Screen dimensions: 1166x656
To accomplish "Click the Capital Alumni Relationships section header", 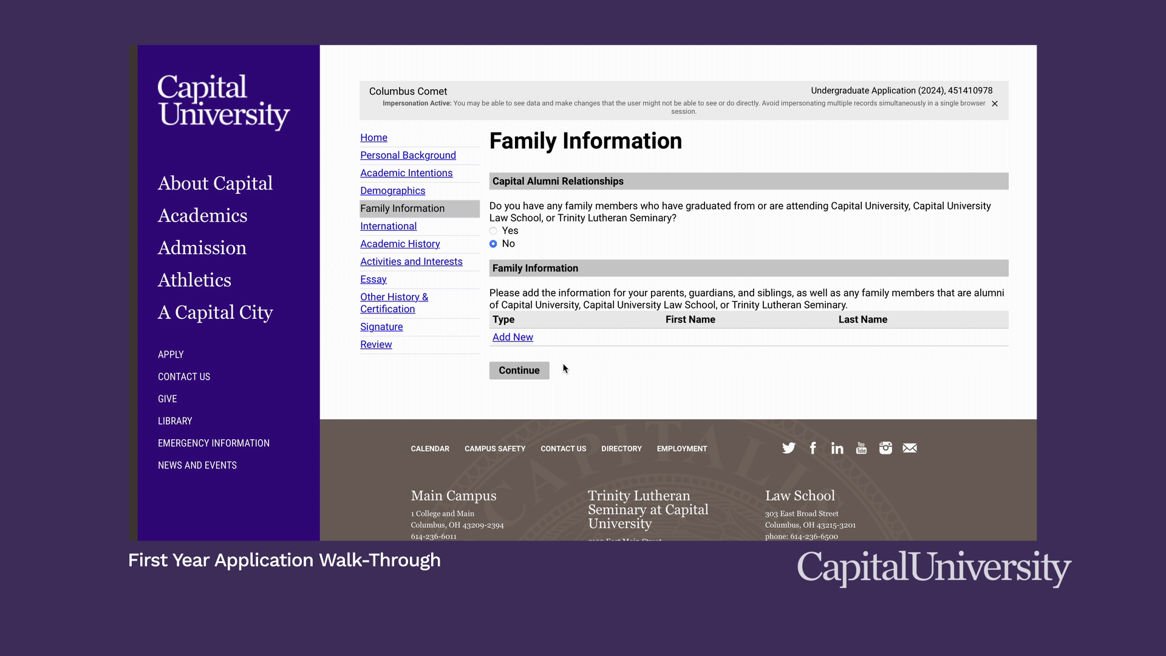I will tap(749, 181).
